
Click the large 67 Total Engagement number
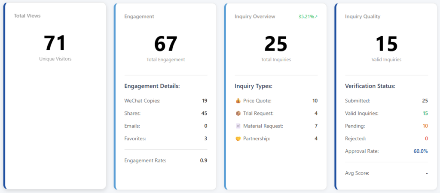[165, 44]
